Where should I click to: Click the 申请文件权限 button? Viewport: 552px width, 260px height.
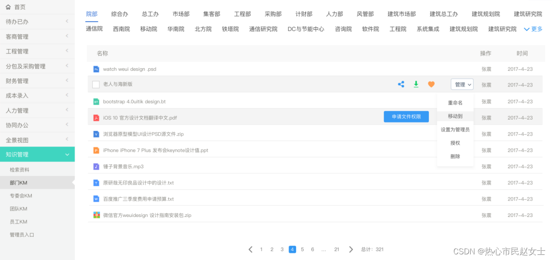click(x=406, y=117)
